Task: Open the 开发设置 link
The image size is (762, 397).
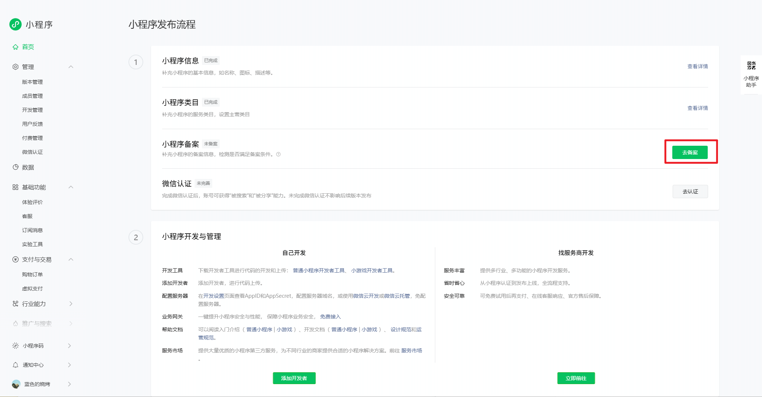Action: pyautogui.click(x=214, y=296)
